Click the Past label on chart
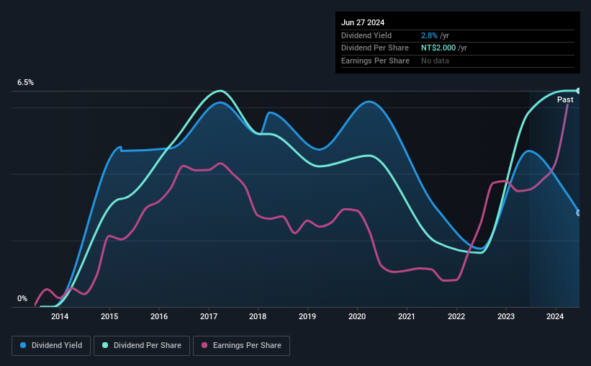Viewport: 591px width, 366px height. pyautogui.click(x=565, y=99)
